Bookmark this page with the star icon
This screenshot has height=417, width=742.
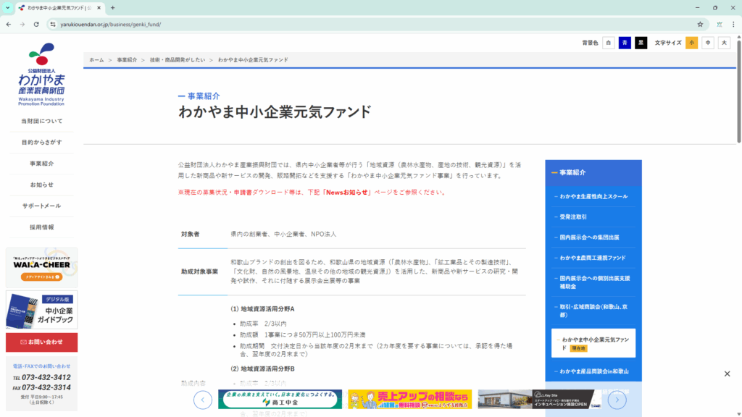[x=700, y=24]
